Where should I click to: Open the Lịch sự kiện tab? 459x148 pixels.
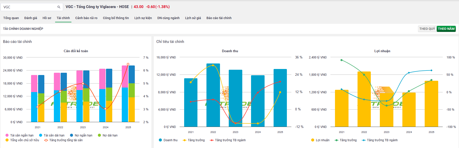(143, 18)
